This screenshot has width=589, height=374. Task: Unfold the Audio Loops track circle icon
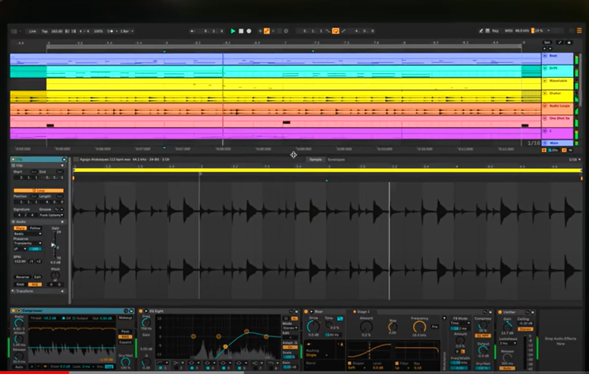[545, 106]
